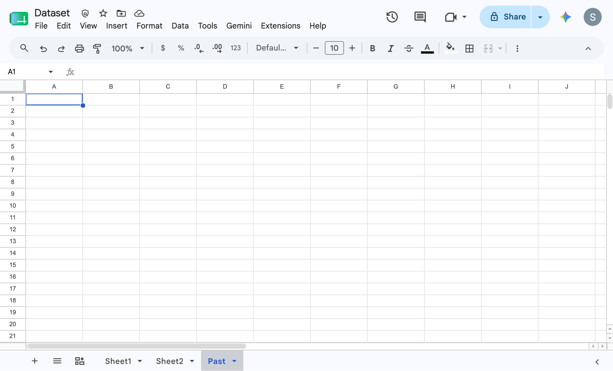This screenshot has width=613, height=371.
Task: Open the account avatar S
Action: pyautogui.click(x=592, y=17)
